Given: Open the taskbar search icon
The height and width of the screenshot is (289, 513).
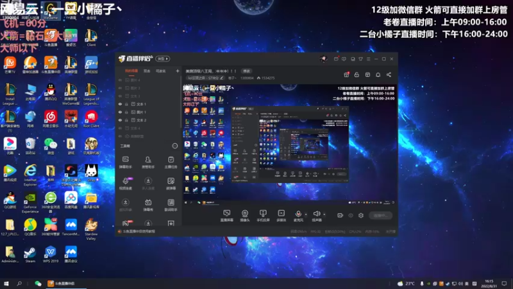Looking at the screenshot, I should tap(19, 283).
